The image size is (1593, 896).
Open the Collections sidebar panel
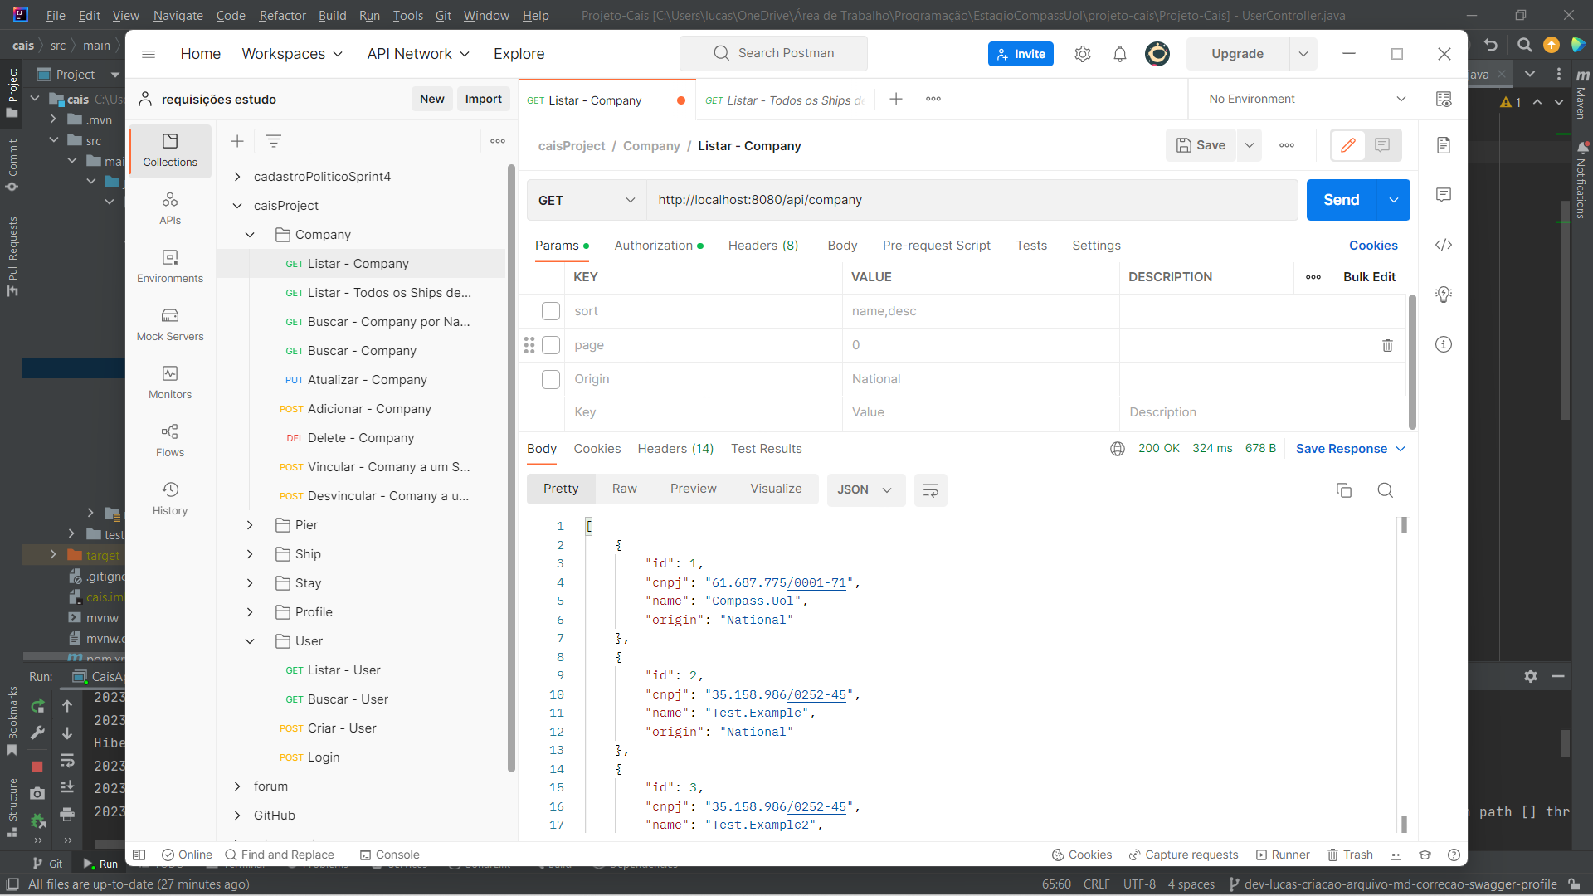(x=169, y=150)
